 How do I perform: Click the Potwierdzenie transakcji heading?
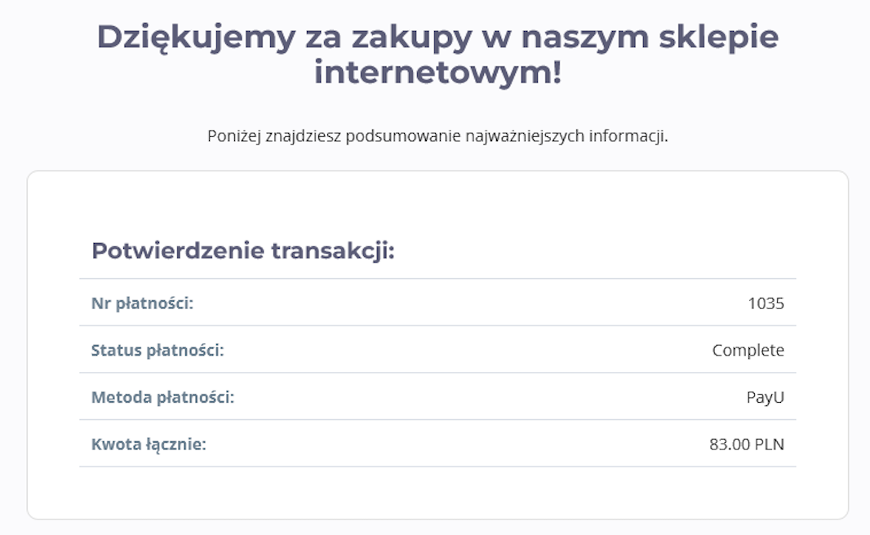[x=243, y=251]
